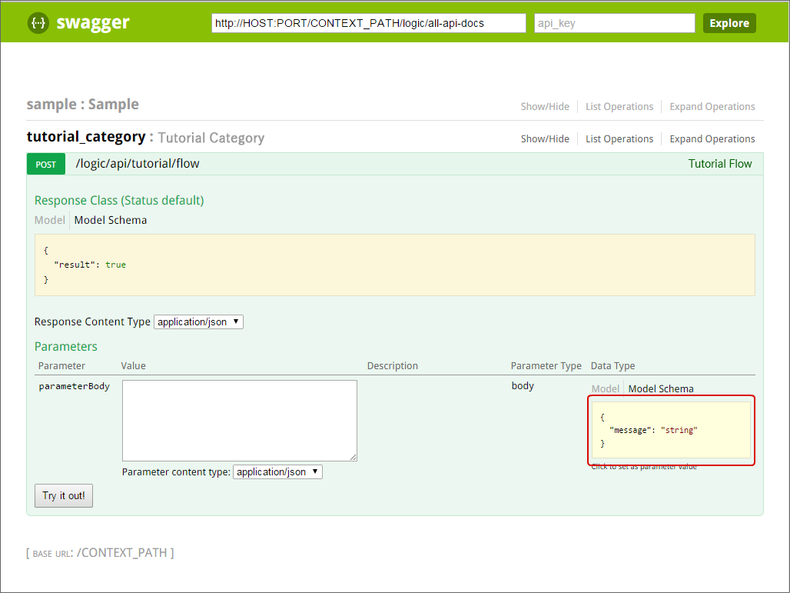790x593 pixels.
Task: Switch to Model tab in Response Class
Action: [x=49, y=221]
